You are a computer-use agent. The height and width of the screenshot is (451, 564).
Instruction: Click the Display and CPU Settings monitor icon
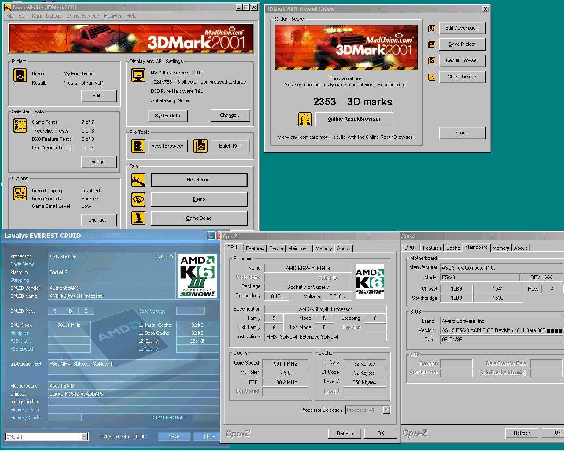pos(138,75)
